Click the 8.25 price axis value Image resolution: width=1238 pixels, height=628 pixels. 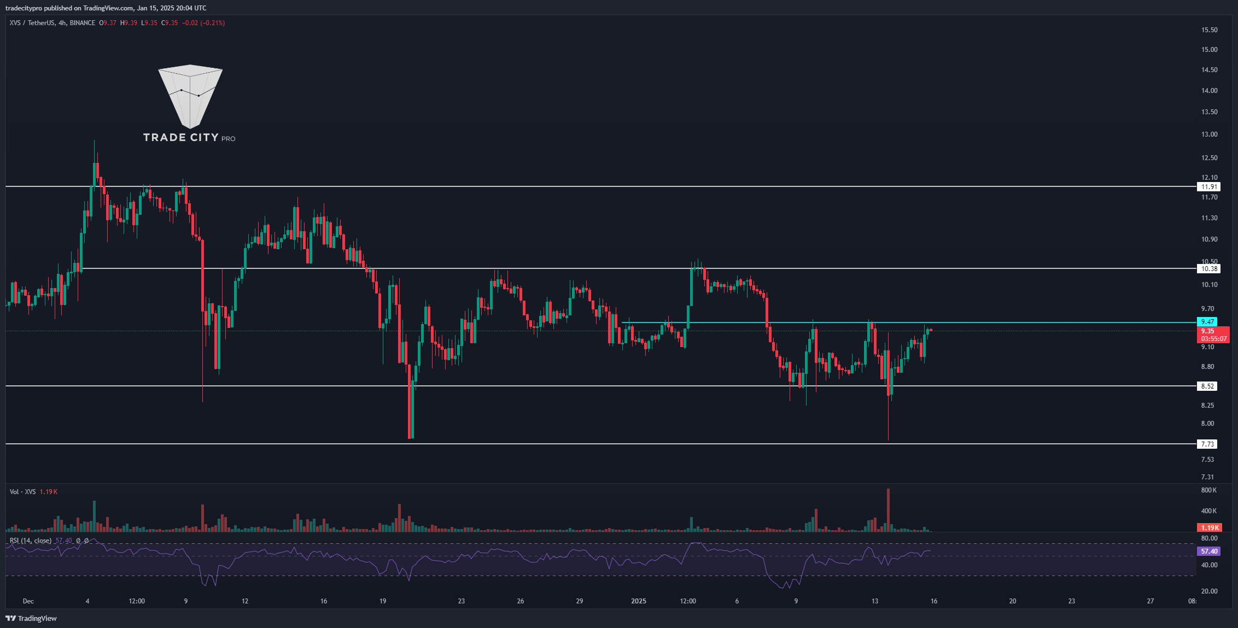tap(1208, 406)
